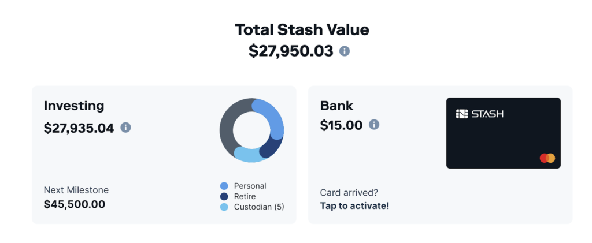This screenshot has width=592, height=243.
Task: Click the Retire label in chart legend
Action: pyautogui.click(x=245, y=196)
